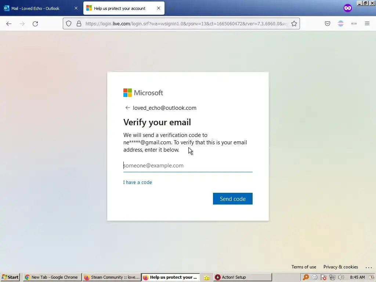Image resolution: width=376 pixels, height=282 pixels.
Task: Click the I have a code link
Action: click(x=137, y=182)
